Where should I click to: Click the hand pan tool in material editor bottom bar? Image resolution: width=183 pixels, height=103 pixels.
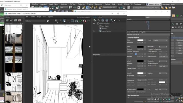coord(155,99)
